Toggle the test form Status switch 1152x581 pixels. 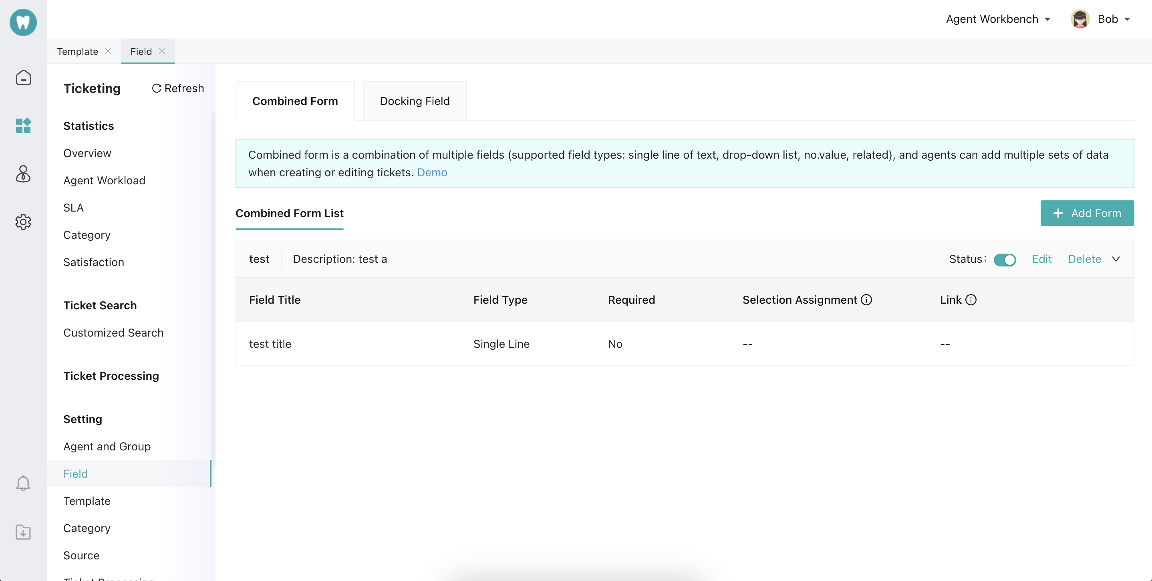click(x=1005, y=259)
